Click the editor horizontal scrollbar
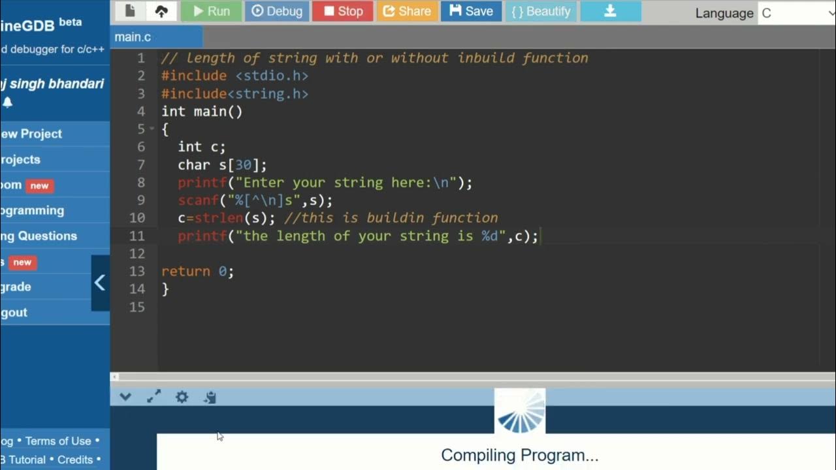Viewport: 836px width, 470px height. (x=473, y=377)
